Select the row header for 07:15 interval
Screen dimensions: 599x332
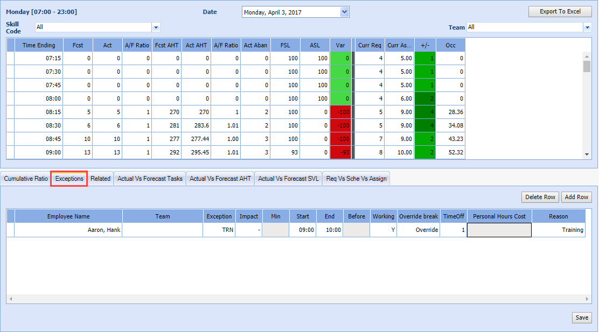[x=10, y=58]
